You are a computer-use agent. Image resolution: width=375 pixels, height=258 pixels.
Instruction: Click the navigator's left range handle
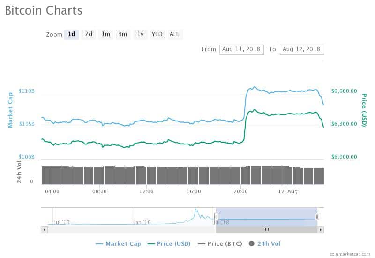216,216
